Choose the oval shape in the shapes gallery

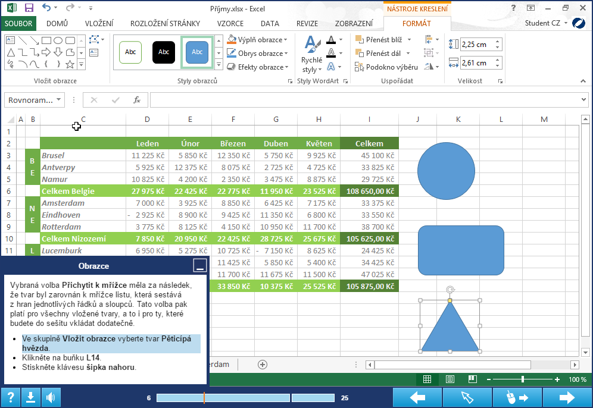point(58,40)
